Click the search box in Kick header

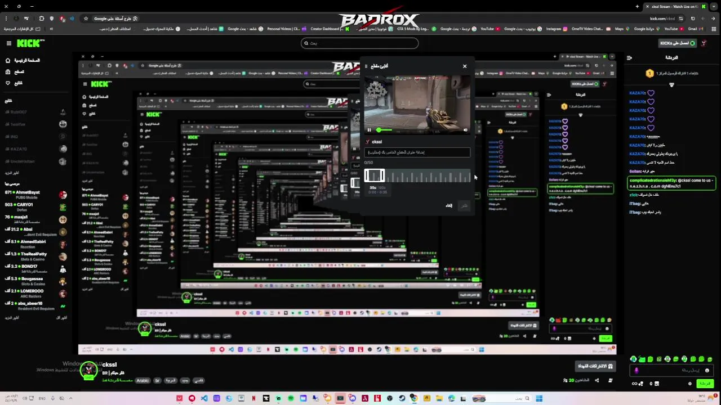[359, 43]
